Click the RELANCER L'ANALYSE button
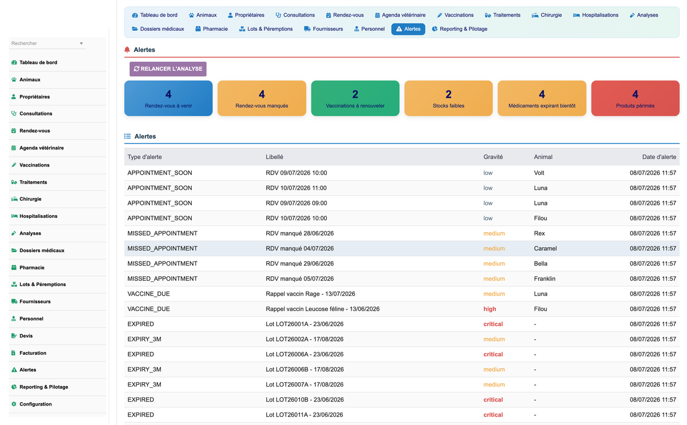The height and width of the screenshot is (425, 687). [168, 69]
